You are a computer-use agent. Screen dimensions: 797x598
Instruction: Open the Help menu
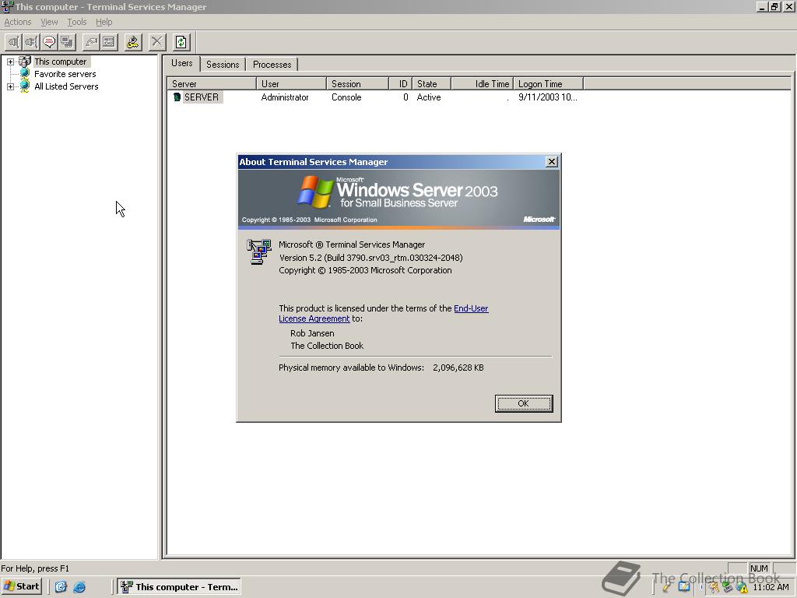click(104, 22)
